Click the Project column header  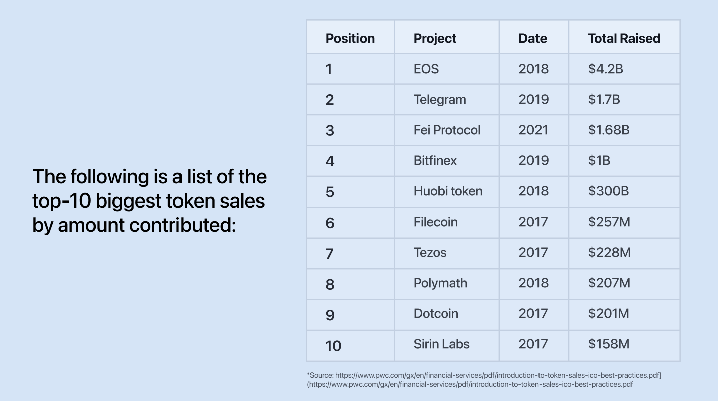point(435,38)
